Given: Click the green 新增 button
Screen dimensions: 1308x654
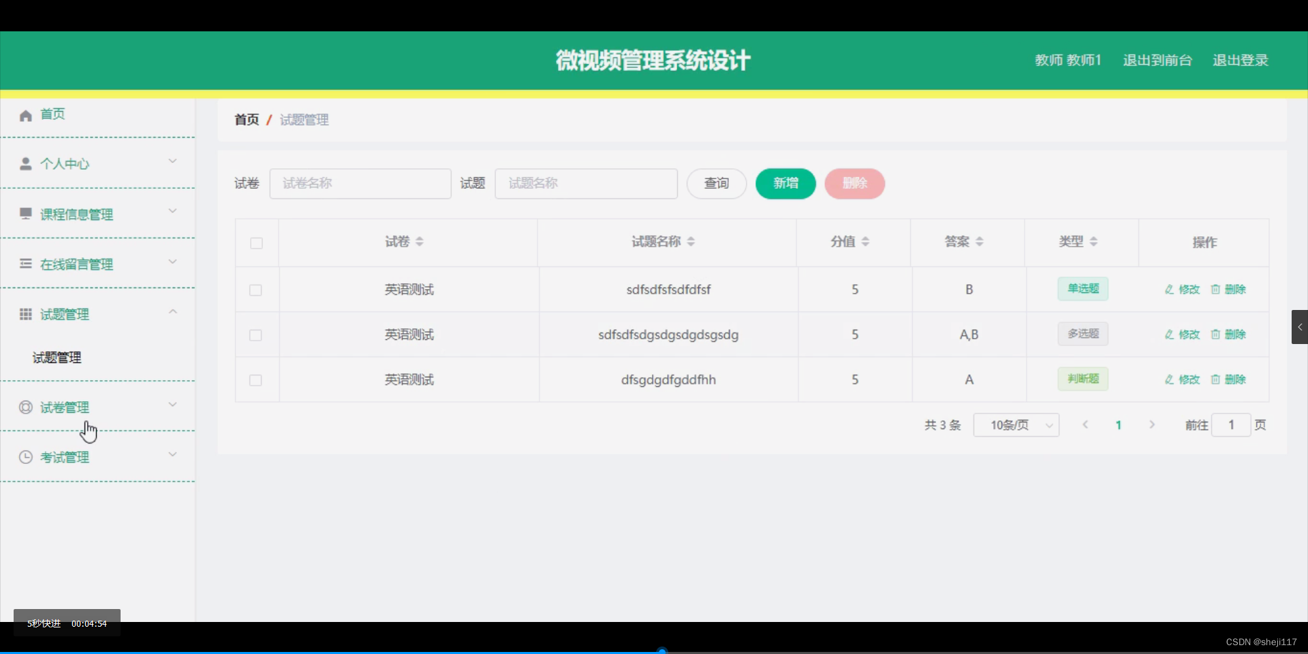Looking at the screenshot, I should [x=785, y=183].
